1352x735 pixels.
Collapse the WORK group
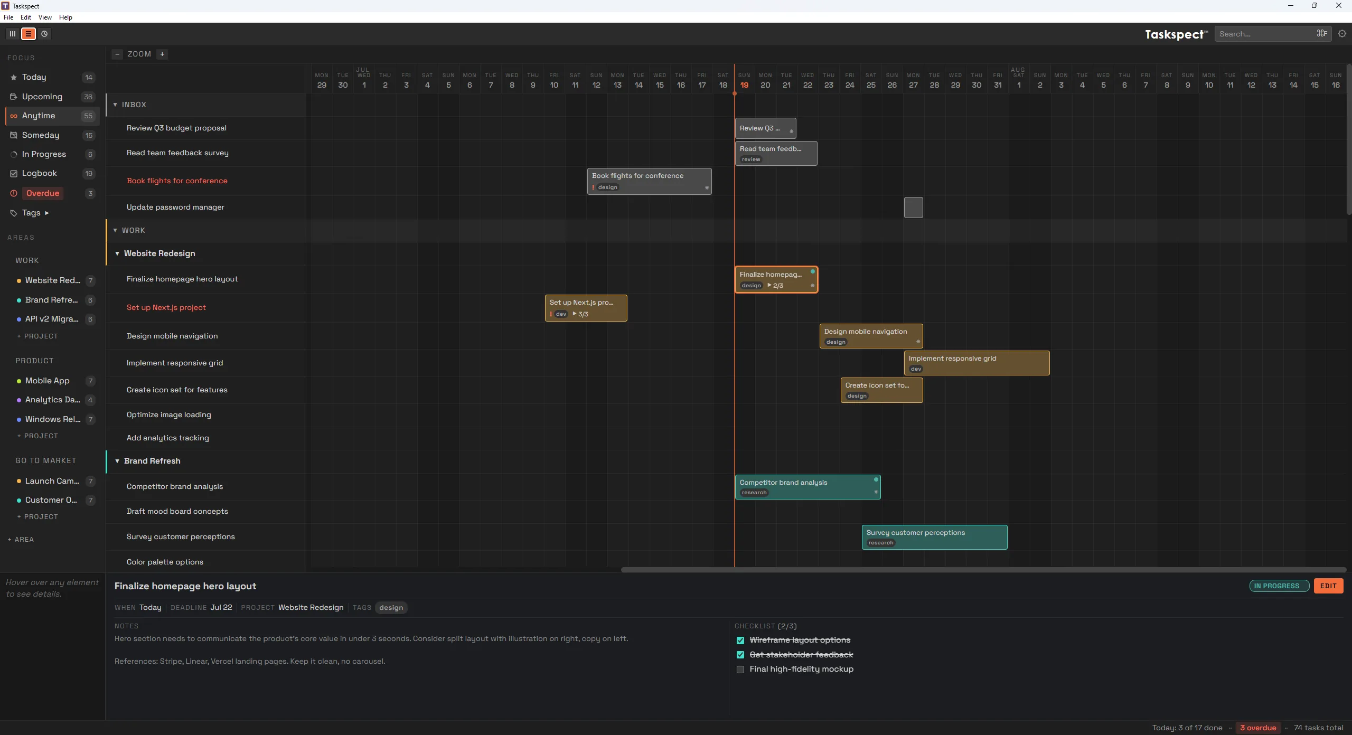pos(115,230)
